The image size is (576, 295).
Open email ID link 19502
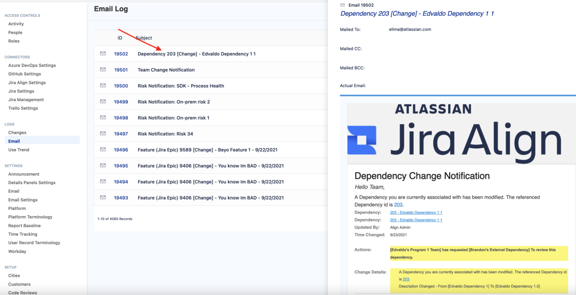pos(121,54)
